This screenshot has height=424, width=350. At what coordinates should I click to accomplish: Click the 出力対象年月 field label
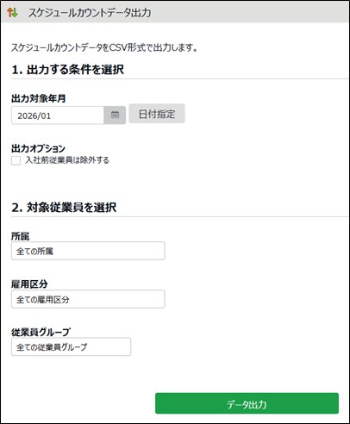[x=39, y=98]
